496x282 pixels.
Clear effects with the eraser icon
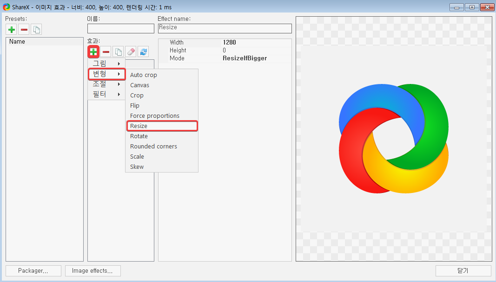131,52
